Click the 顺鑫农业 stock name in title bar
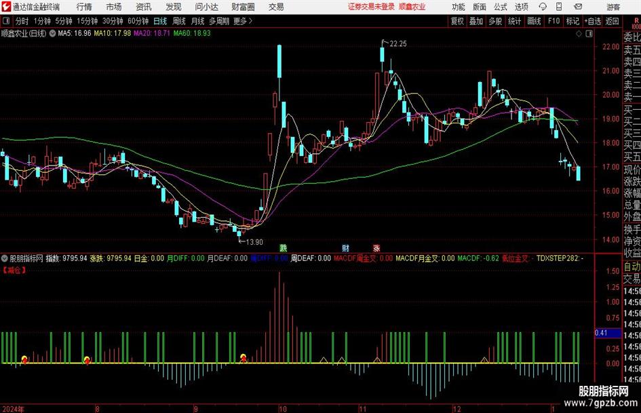Viewport: 641px width, 413px height. click(412, 7)
